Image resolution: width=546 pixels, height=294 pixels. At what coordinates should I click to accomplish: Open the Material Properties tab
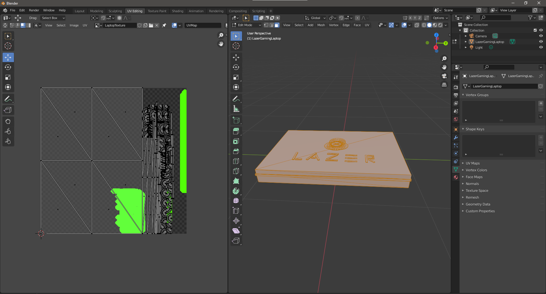[456, 177]
